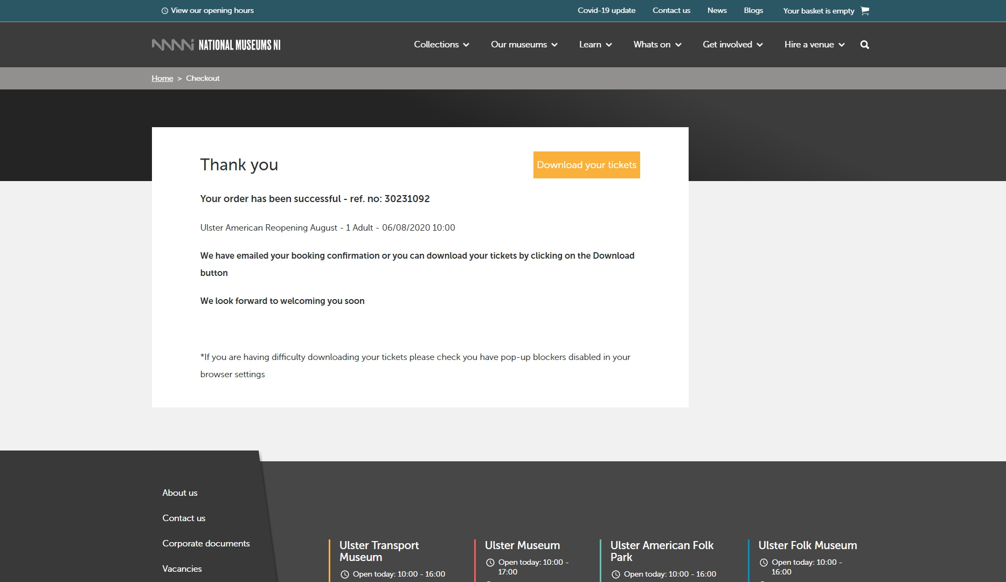1006x582 pixels.
Task: Open About us footer link
Action: 180,493
